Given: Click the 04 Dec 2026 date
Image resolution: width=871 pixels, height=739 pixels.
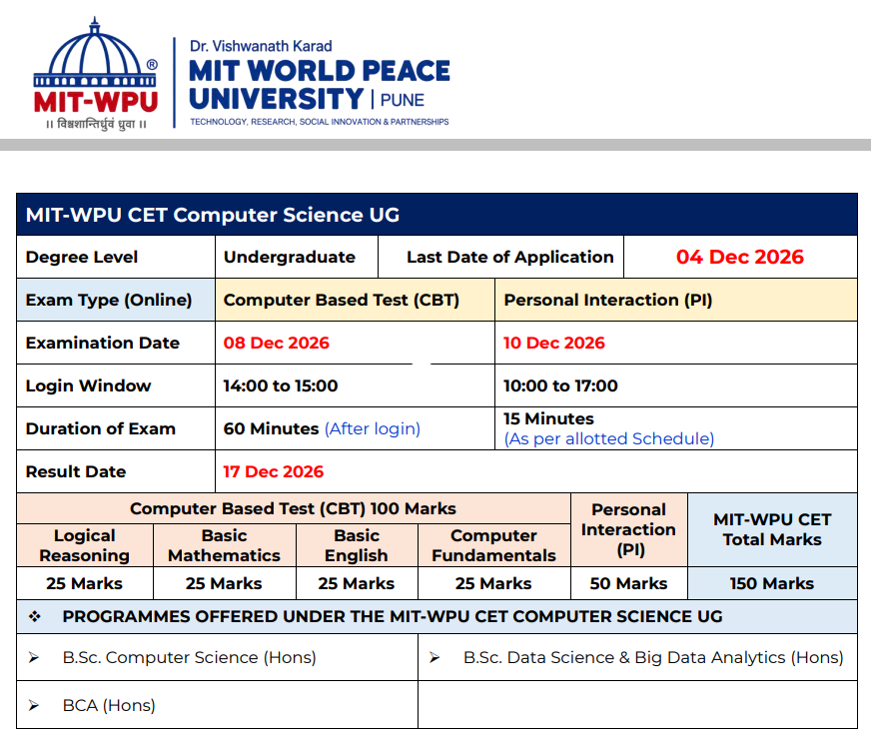Looking at the screenshot, I should click(x=740, y=257).
